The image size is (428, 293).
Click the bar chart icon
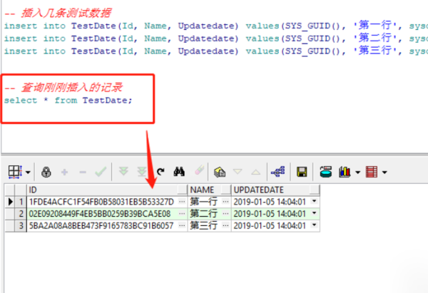345,172
